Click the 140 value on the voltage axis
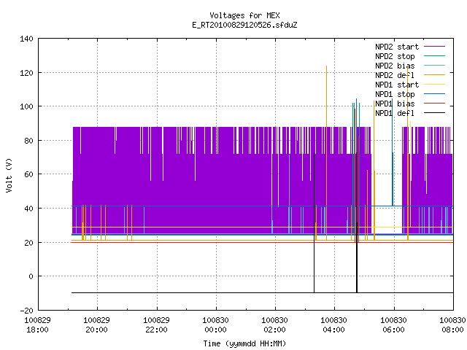The width and height of the screenshot is (467, 350). [26, 39]
